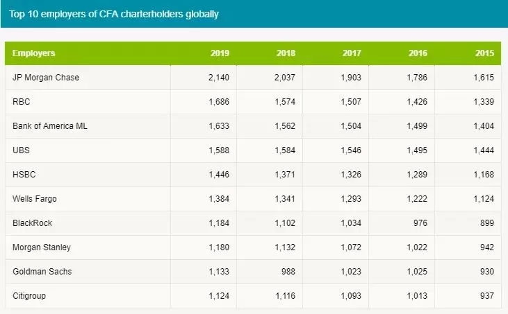Click Bank of America ML employer cell
The width and height of the screenshot is (508, 314).
pos(50,126)
